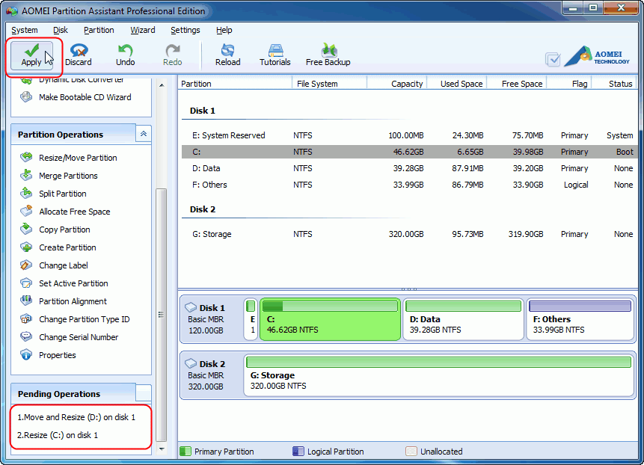
Task: Open Merge Partitions tool
Action: [x=73, y=176]
